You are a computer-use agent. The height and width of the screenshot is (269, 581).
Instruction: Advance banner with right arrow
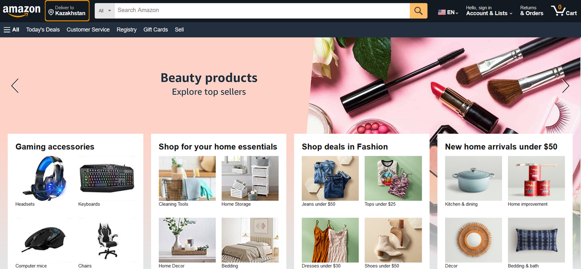click(566, 85)
